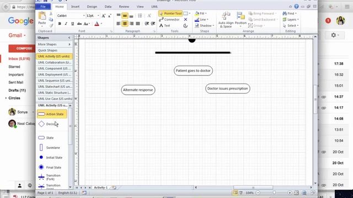Switch to the View ribbon tab

pyautogui.click(x=140, y=7)
